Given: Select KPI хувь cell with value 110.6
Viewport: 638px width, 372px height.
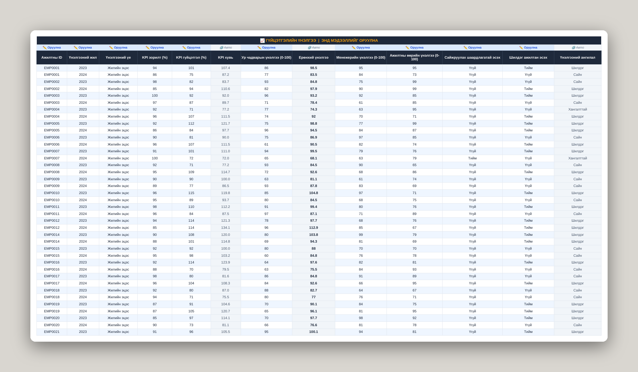Looking at the screenshot, I should click(225, 89).
